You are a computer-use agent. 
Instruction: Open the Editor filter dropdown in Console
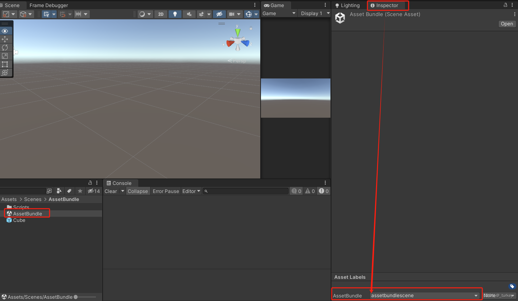click(x=191, y=191)
